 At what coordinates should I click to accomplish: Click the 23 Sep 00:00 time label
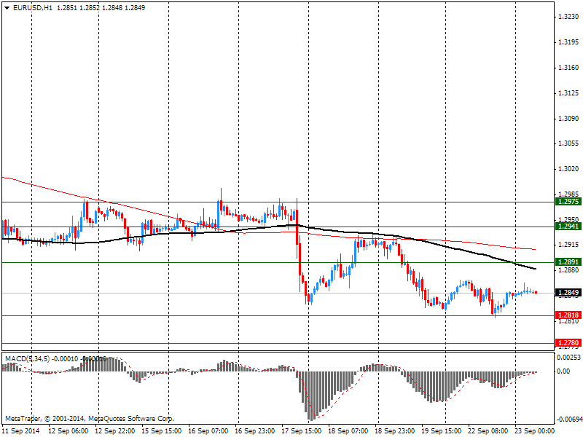coord(534,431)
